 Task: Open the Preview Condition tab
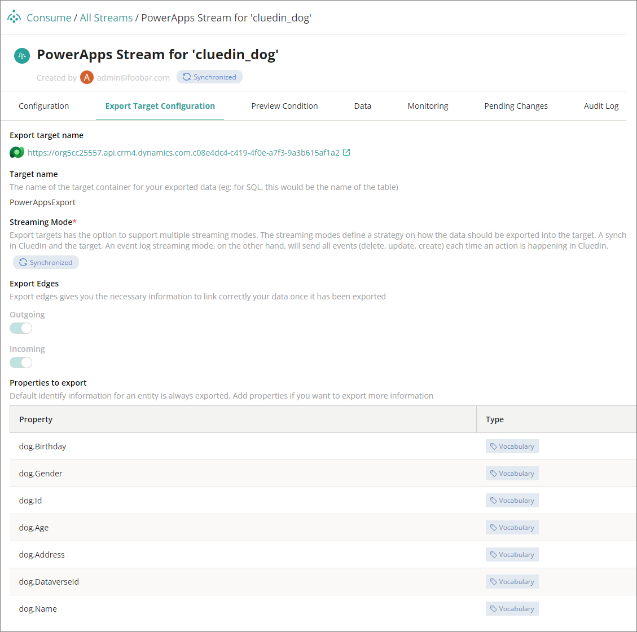284,105
